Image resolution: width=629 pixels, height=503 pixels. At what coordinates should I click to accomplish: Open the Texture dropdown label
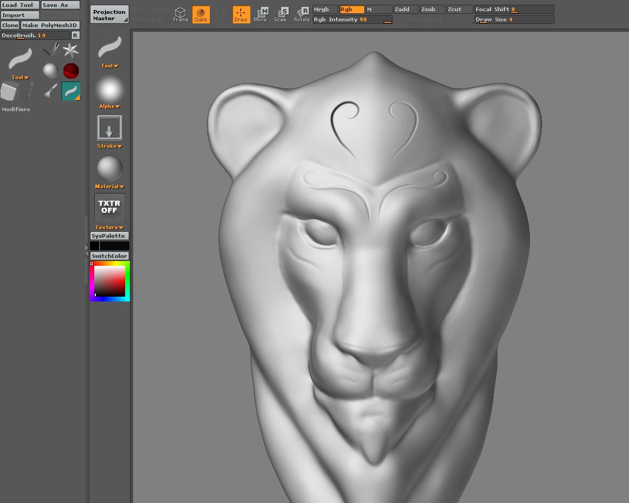(110, 228)
